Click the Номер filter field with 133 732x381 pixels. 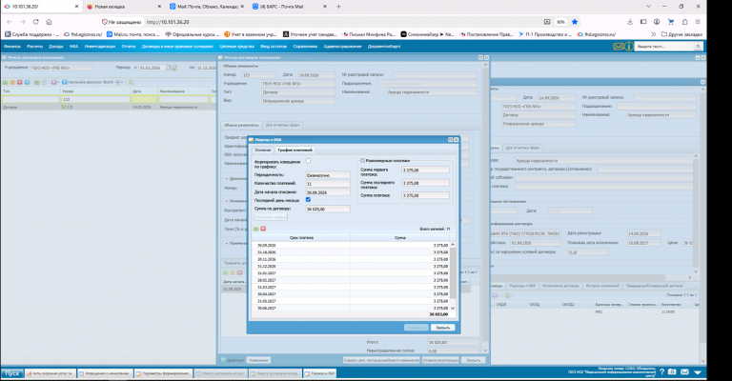point(95,99)
